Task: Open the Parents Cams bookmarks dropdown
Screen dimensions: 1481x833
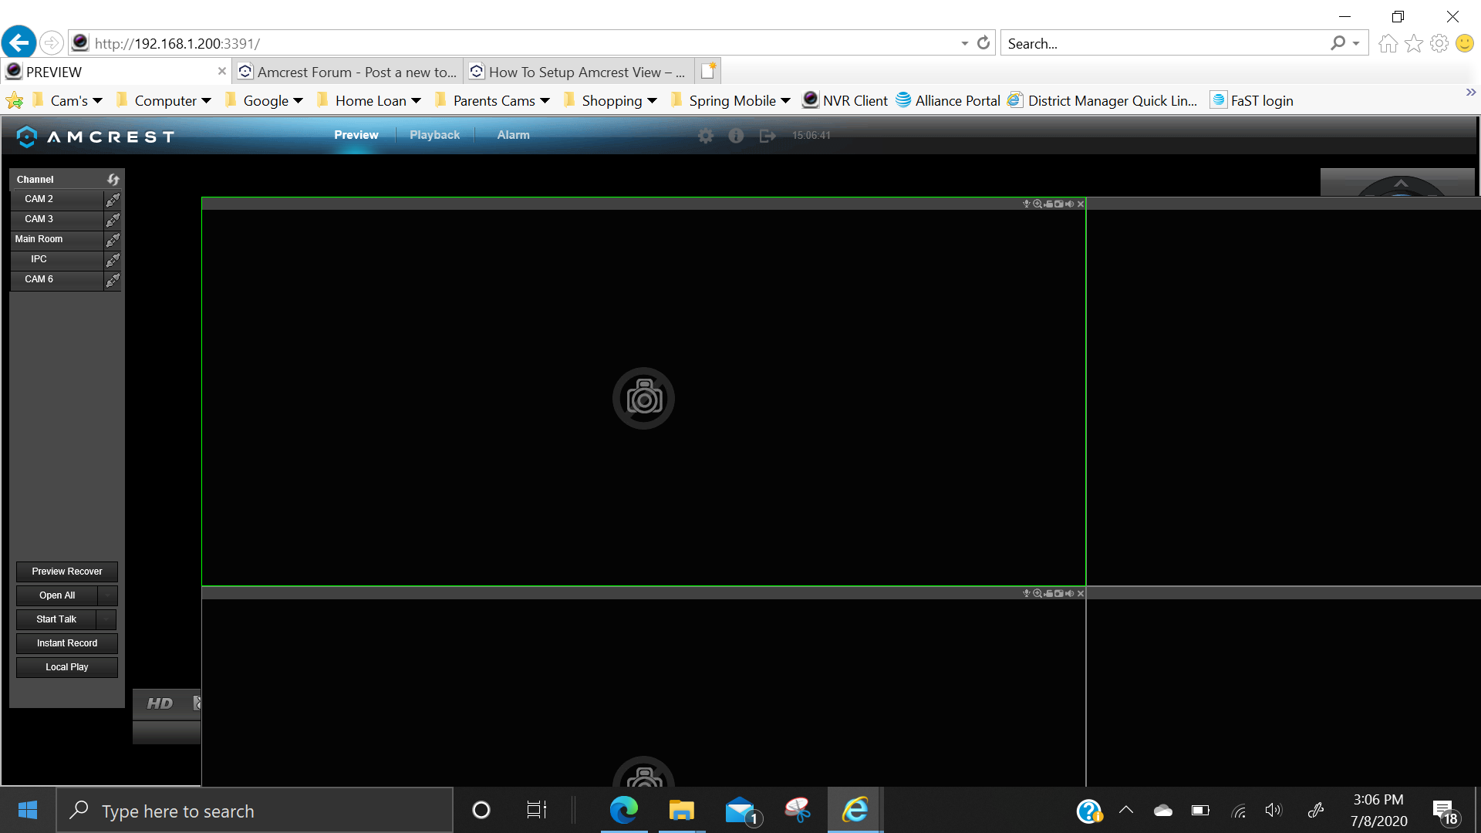Action: coord(492,101)
